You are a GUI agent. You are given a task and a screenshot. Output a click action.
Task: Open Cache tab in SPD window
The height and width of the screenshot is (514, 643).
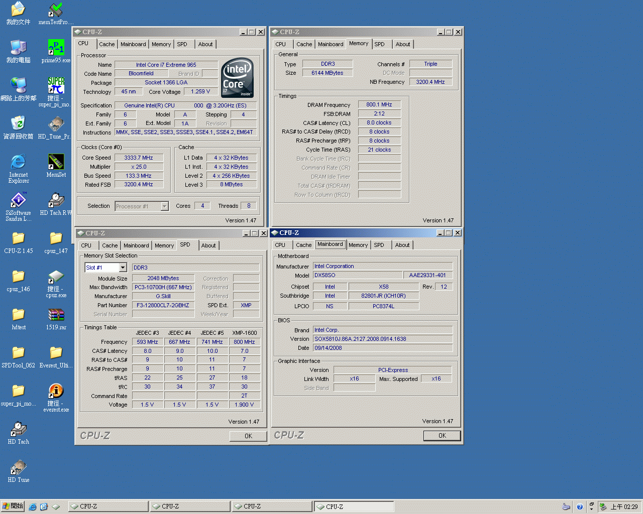110,245
